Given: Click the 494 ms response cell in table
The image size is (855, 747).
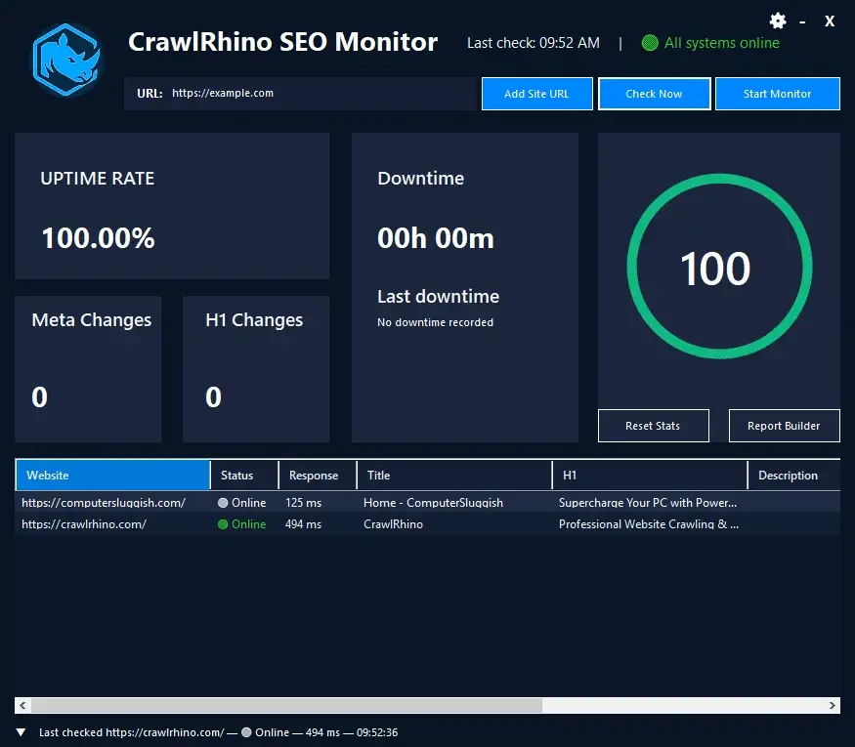Looking at the screenshot, I should pos(303,524).
